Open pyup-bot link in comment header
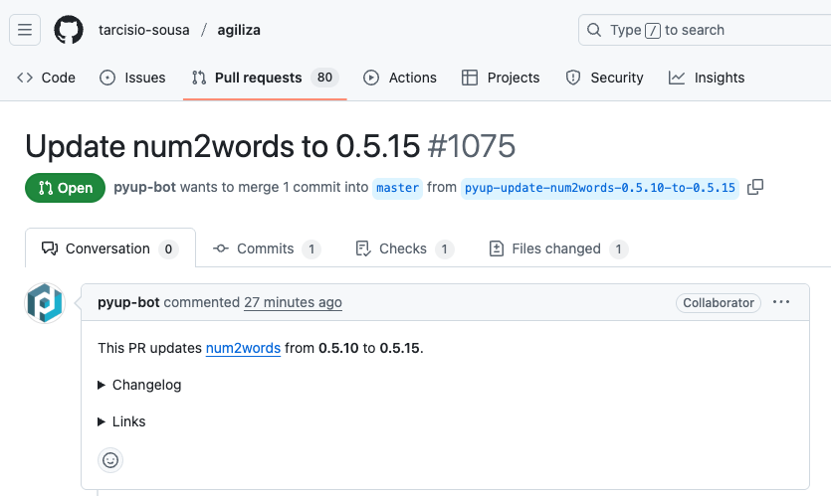 tap(128, 302)
